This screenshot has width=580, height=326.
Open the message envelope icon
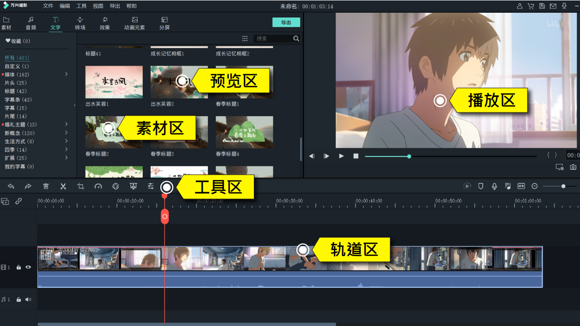[x=553, y=6]
